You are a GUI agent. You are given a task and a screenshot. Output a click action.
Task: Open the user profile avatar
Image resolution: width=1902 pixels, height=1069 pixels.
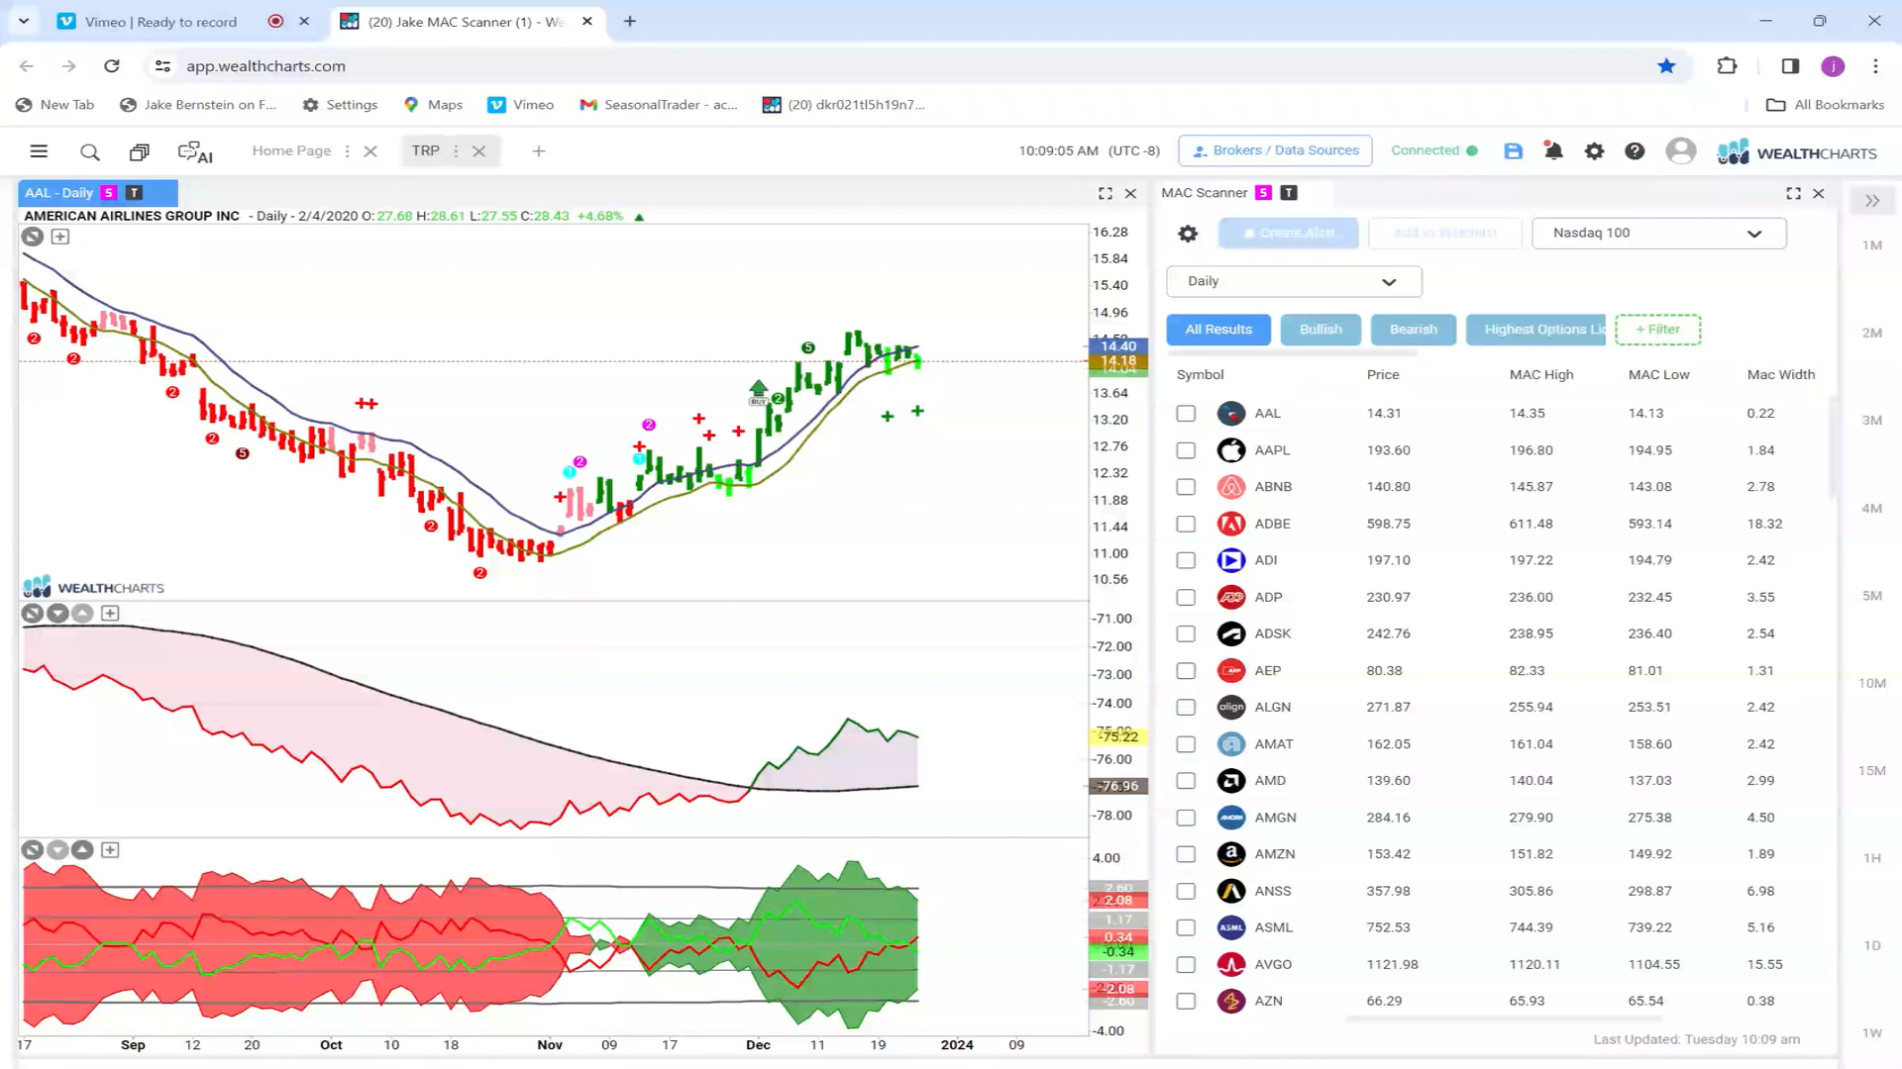point(1680,151)
